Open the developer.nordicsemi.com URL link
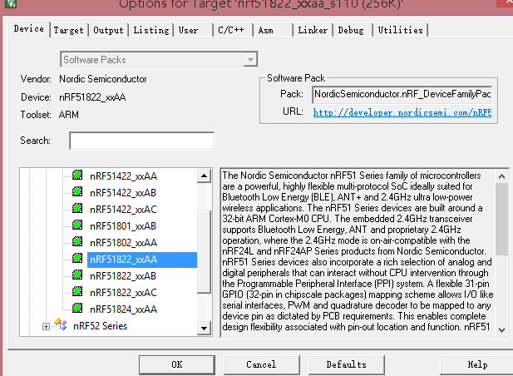Image resolution: width=513 pixels, height=376 pixels. pyautogui.click(x=402, y=112)
